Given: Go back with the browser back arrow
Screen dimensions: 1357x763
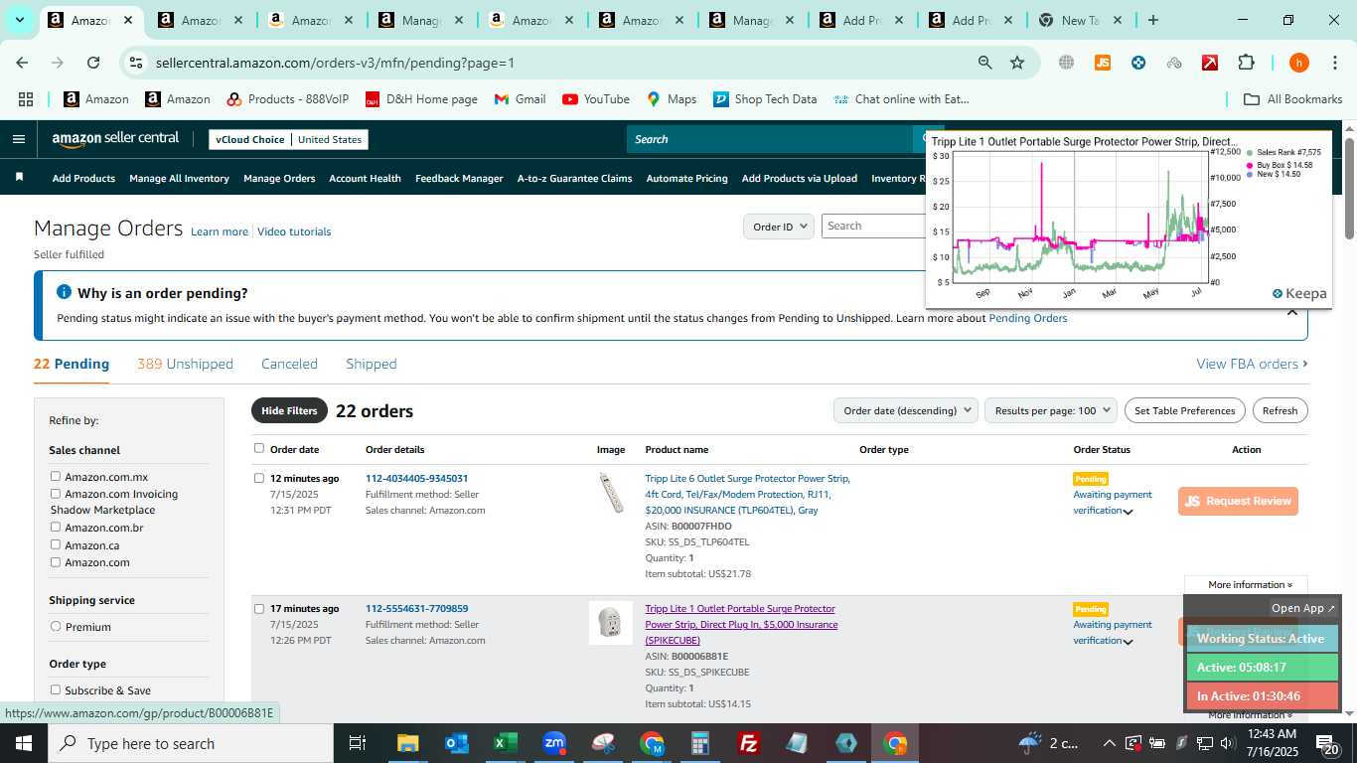Looking at the screenshot, I should [x=22, y=63].
